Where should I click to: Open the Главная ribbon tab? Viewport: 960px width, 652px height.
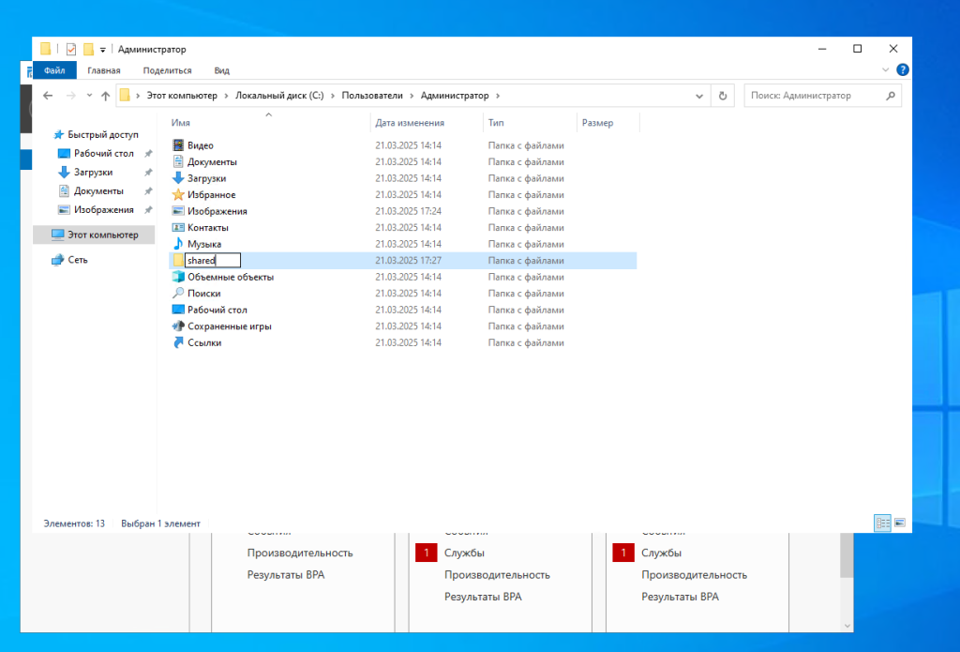click(x=104, y=70)
